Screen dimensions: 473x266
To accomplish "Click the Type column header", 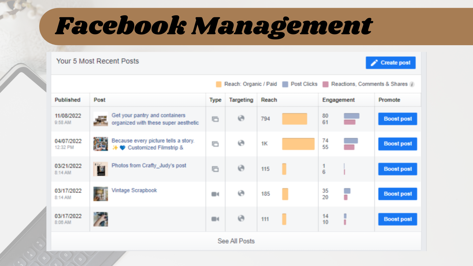I will (x=215, y=100).
